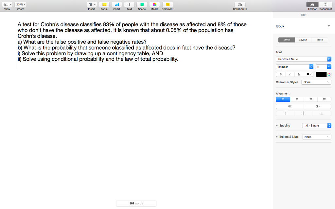Toggle bold formatting
Viewport: 335px width, 209px height.
[x=280, y=74]
